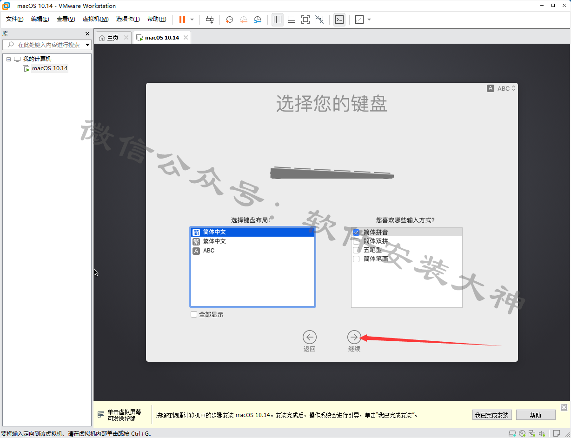Open the 虚拟机 menu
The height and width of the screenshot is (438, 571).
click(95, 19)
